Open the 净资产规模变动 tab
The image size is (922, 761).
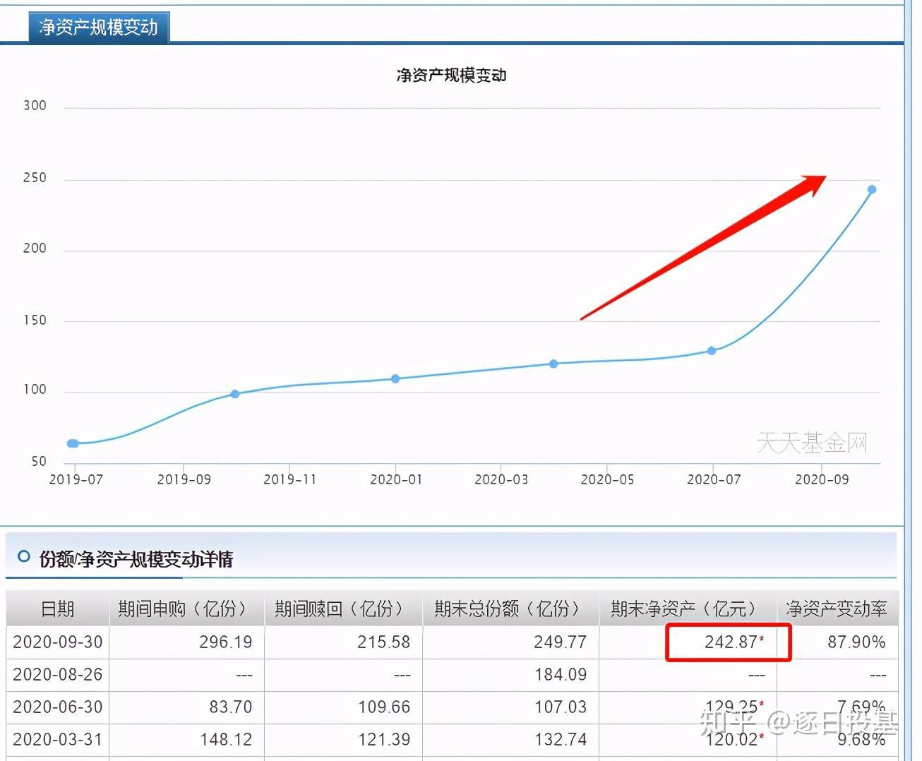coord(99,28)
